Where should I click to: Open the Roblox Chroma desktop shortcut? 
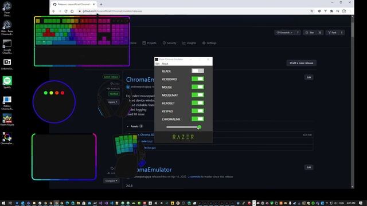point(7,103)
